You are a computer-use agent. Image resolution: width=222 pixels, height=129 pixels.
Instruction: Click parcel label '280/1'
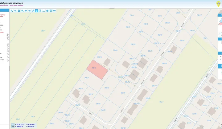pyautogui.click(x=43, y=31)
